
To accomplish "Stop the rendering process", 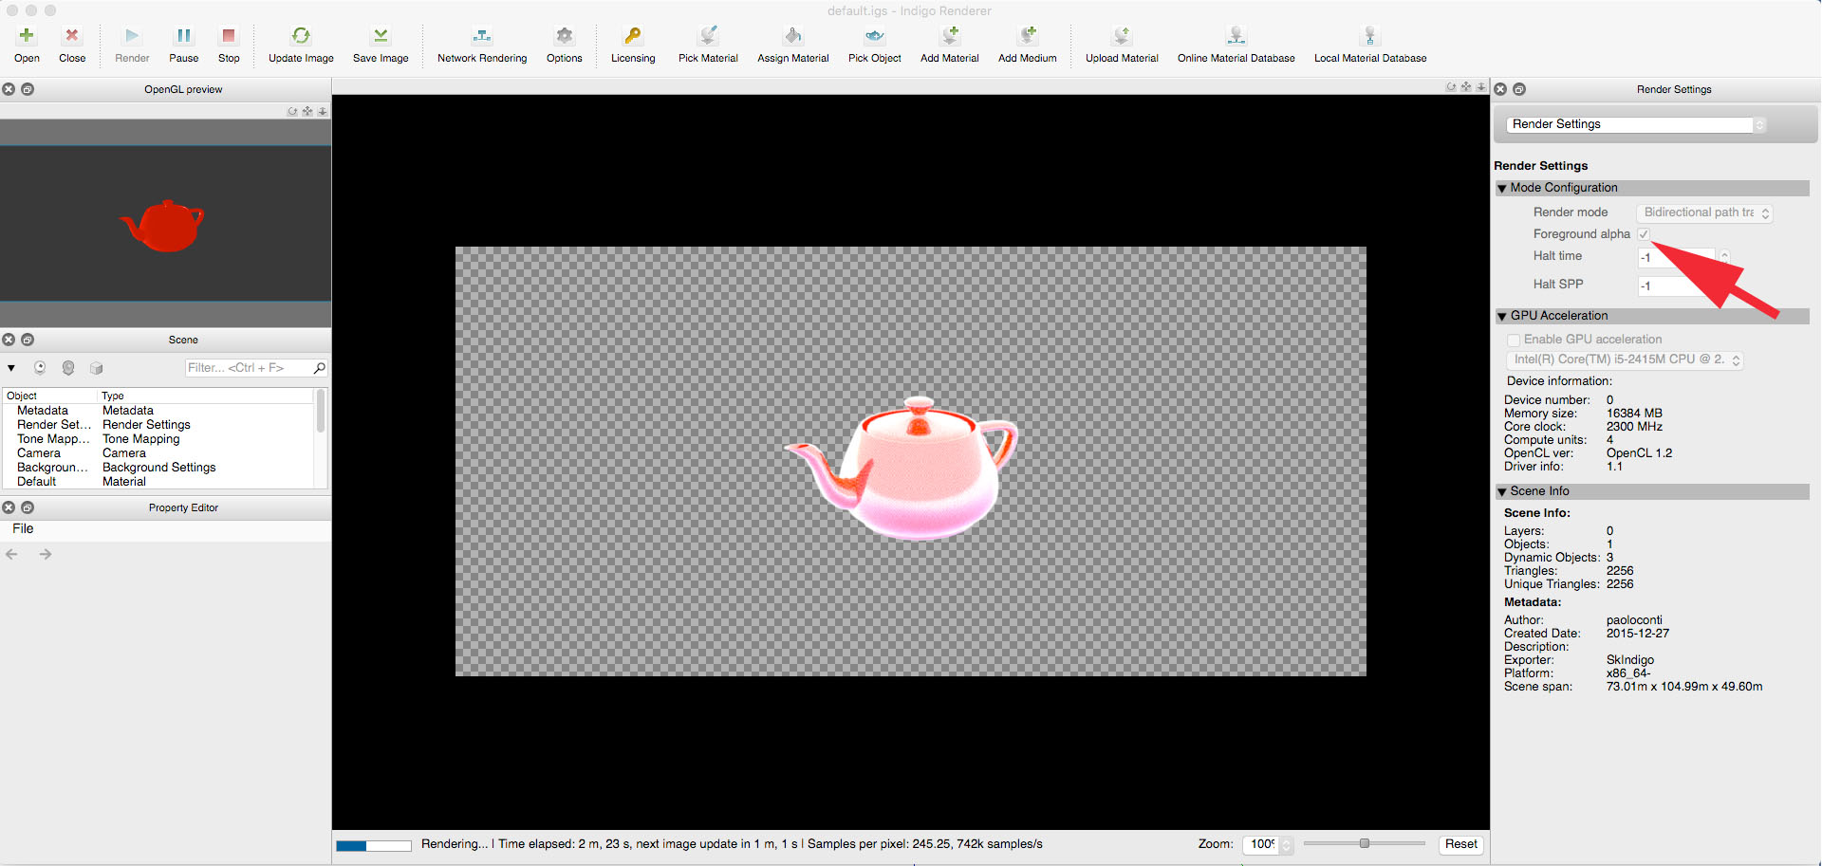I will [229, 37].
